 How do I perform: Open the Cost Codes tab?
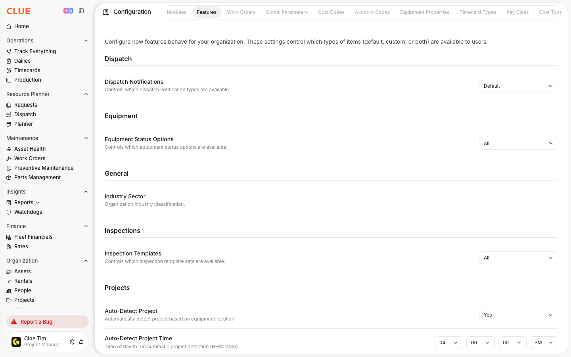[331, 12]
